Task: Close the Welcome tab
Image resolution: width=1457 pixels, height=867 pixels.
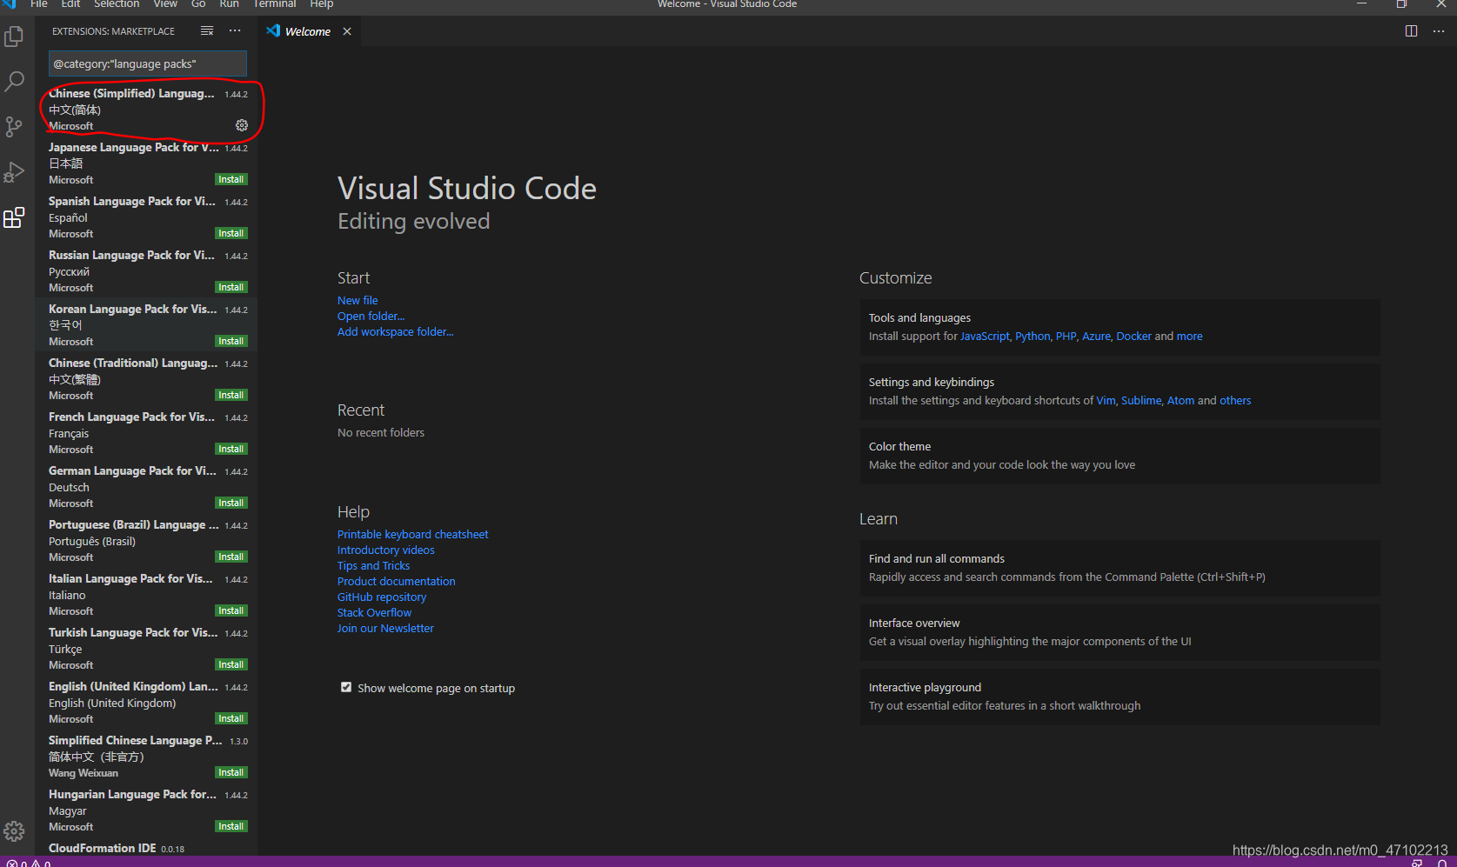Action: coord(347,31)
